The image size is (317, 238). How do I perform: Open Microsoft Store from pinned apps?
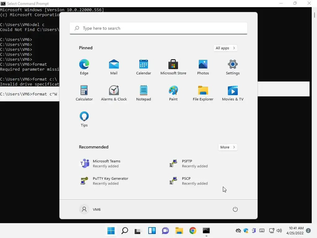[x=173, y=67]
